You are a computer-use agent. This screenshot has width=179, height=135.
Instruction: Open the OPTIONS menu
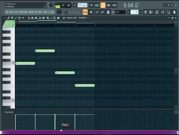[38, 12]
